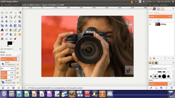Toggle Lock alpha channel icon in Layers
Viewport: 175px width, 98px height.
158,20
